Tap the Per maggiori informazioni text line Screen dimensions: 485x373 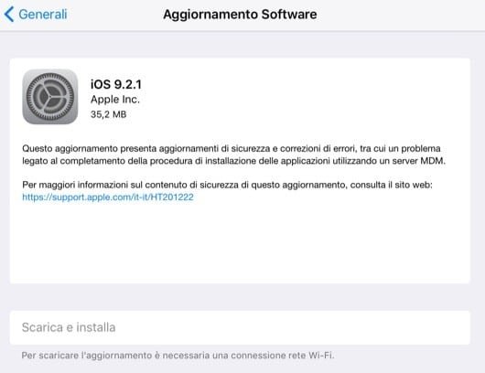click(227, 185)
